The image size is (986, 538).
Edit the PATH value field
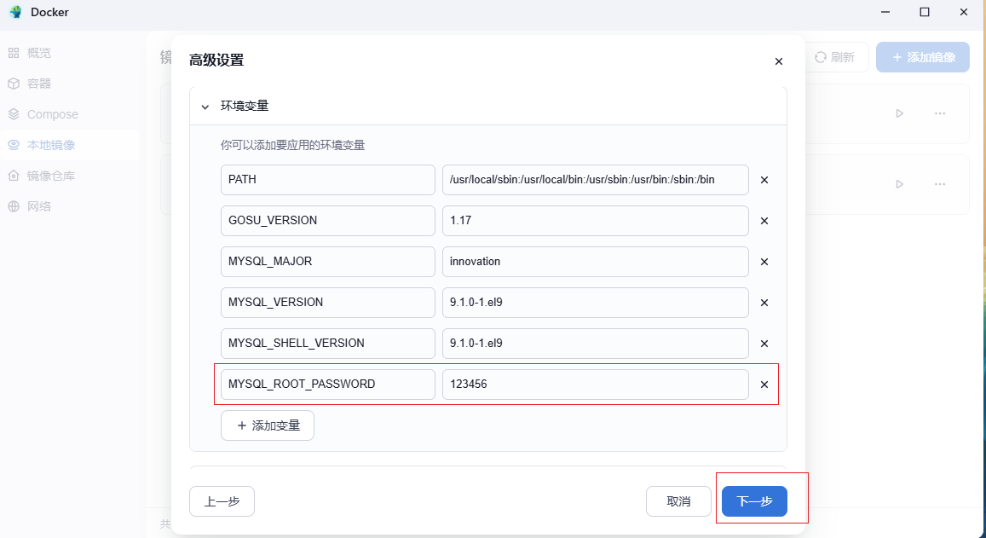pos(596,180)
